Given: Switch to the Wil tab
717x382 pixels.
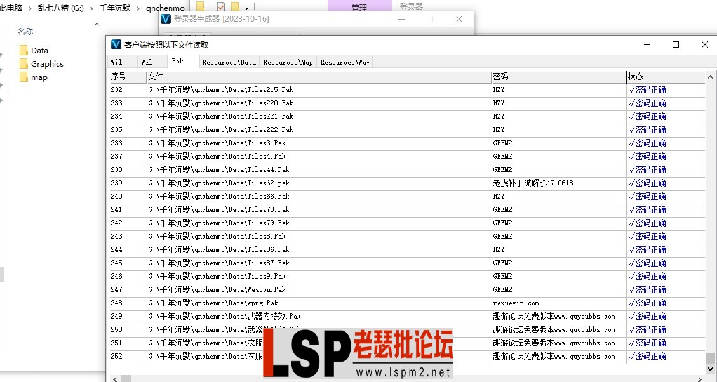Looking at the screenshot, I should [x=117, y=62].
